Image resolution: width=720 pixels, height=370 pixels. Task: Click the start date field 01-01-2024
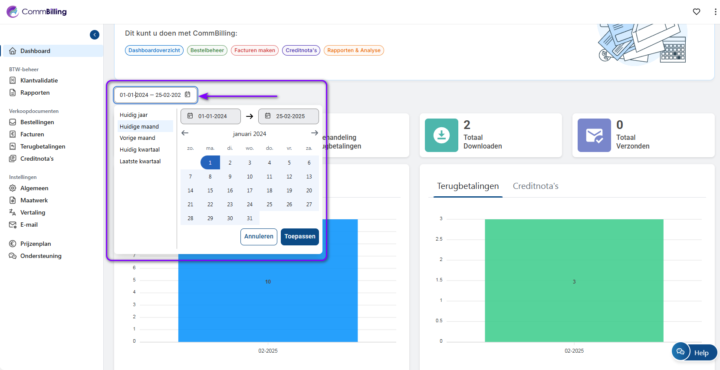coord(211,116)
